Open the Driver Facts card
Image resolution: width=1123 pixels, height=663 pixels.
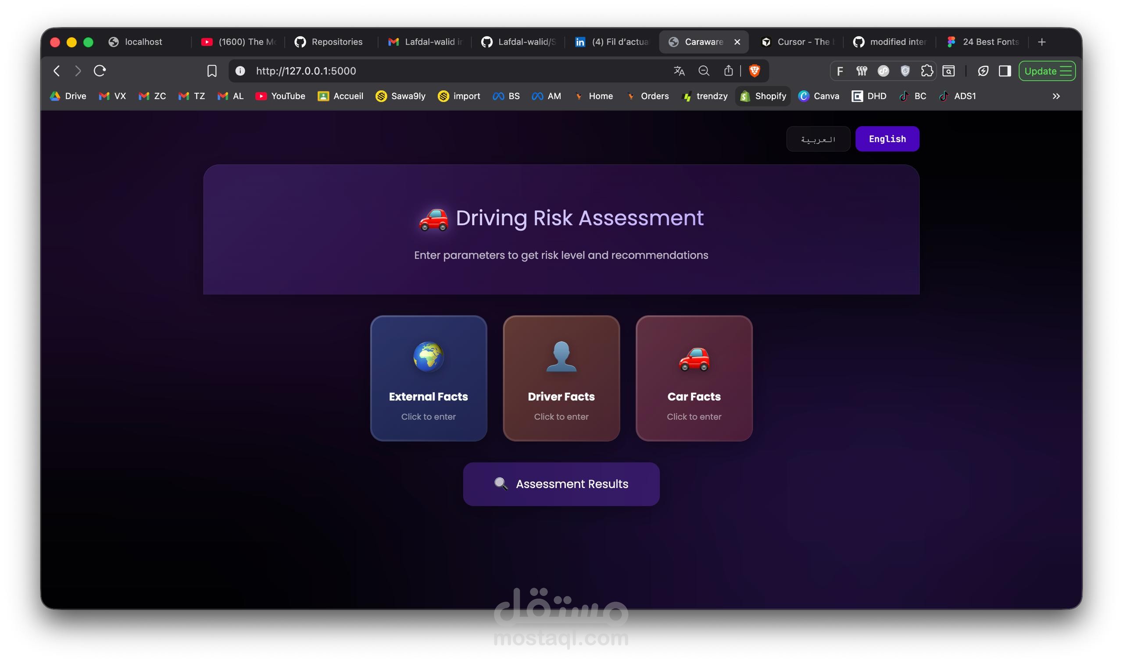tap(561, 378)
